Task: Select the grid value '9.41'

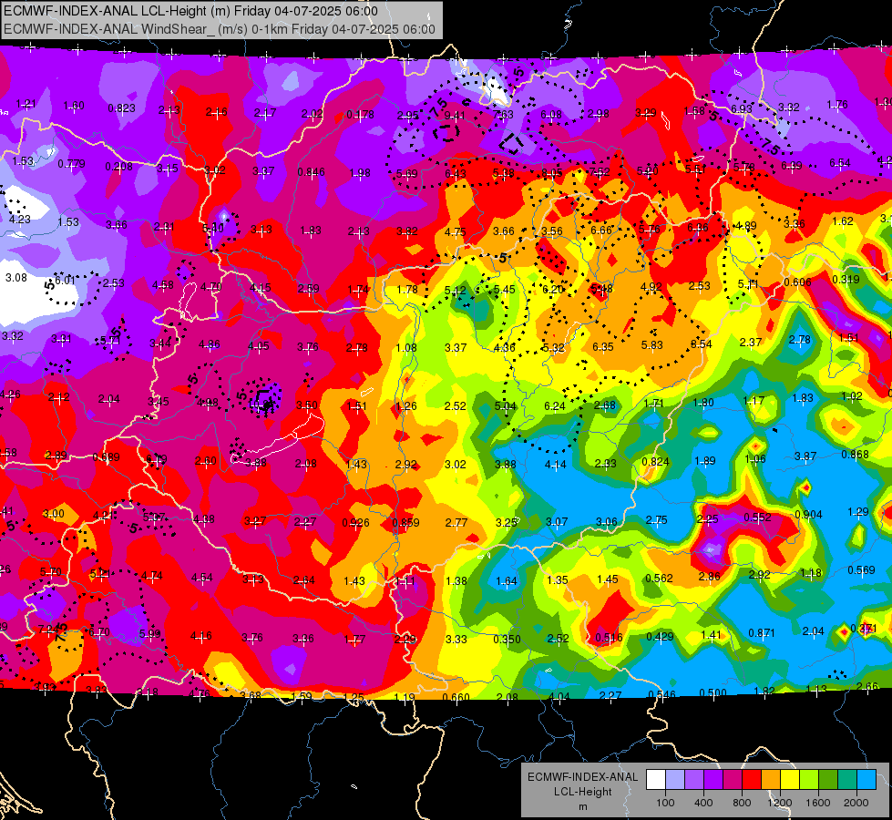Action: coord(455,116)
